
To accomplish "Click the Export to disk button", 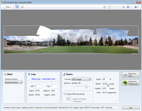I will pos(131,75).
